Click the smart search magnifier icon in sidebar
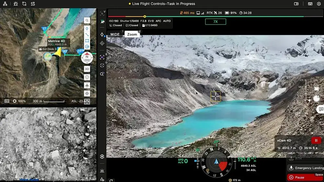This screenshot has height=182, width=324. click(102, 74)
